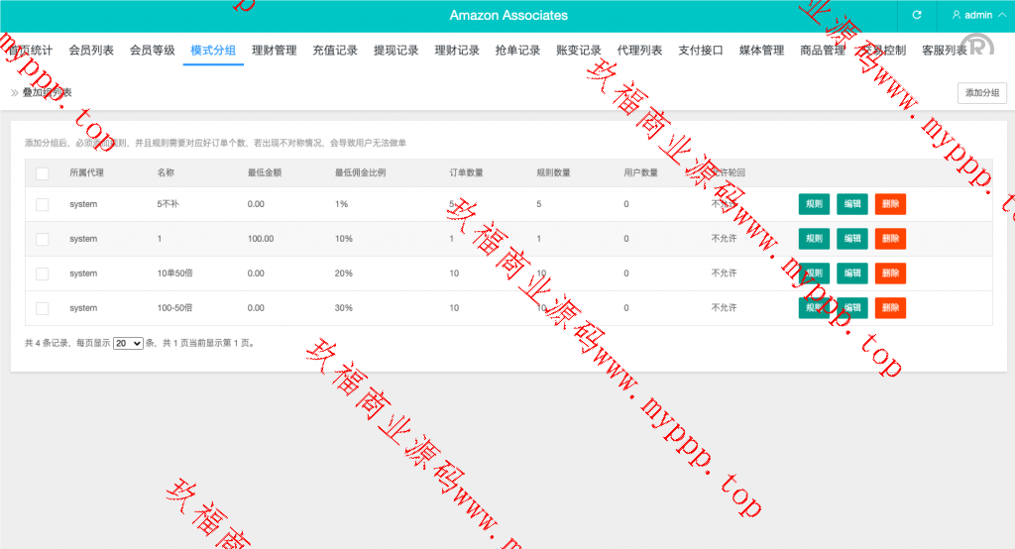This screenshot has height=549, width=1015.
Task: Click the 添加分组 button
Action: click(981, 93)
